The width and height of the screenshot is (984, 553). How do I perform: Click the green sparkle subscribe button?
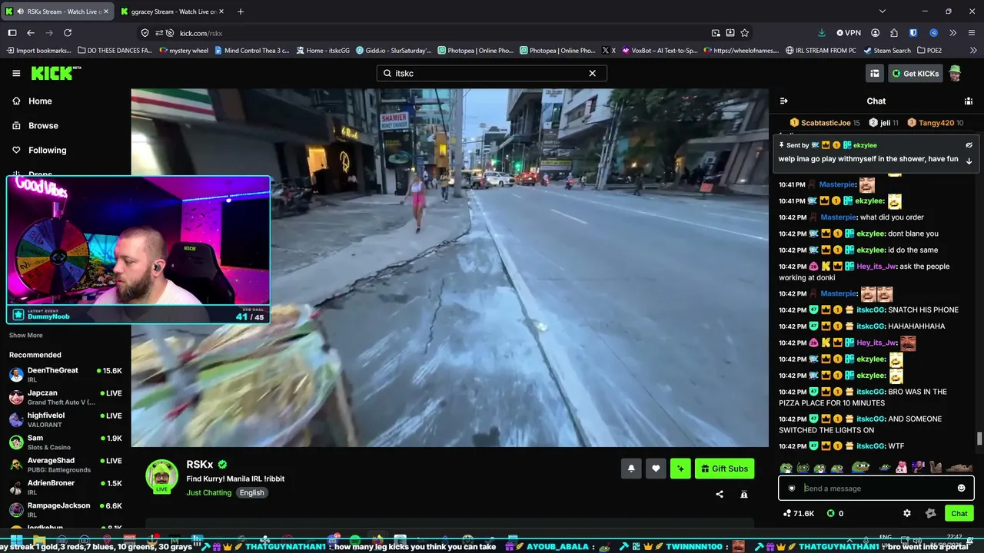(x=680, y=469)
